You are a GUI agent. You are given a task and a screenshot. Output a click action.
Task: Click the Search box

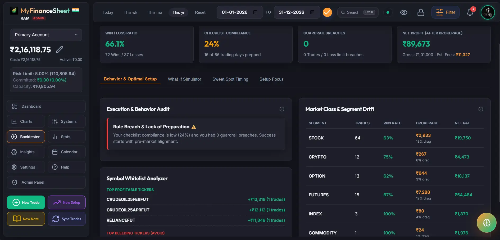(x=358, y=12)
